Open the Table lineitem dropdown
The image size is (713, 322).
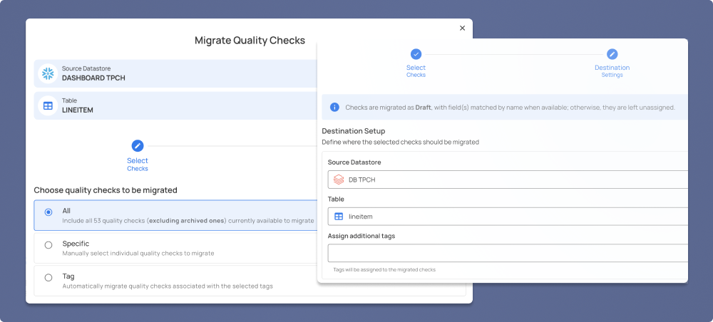(x=508, y=216)
